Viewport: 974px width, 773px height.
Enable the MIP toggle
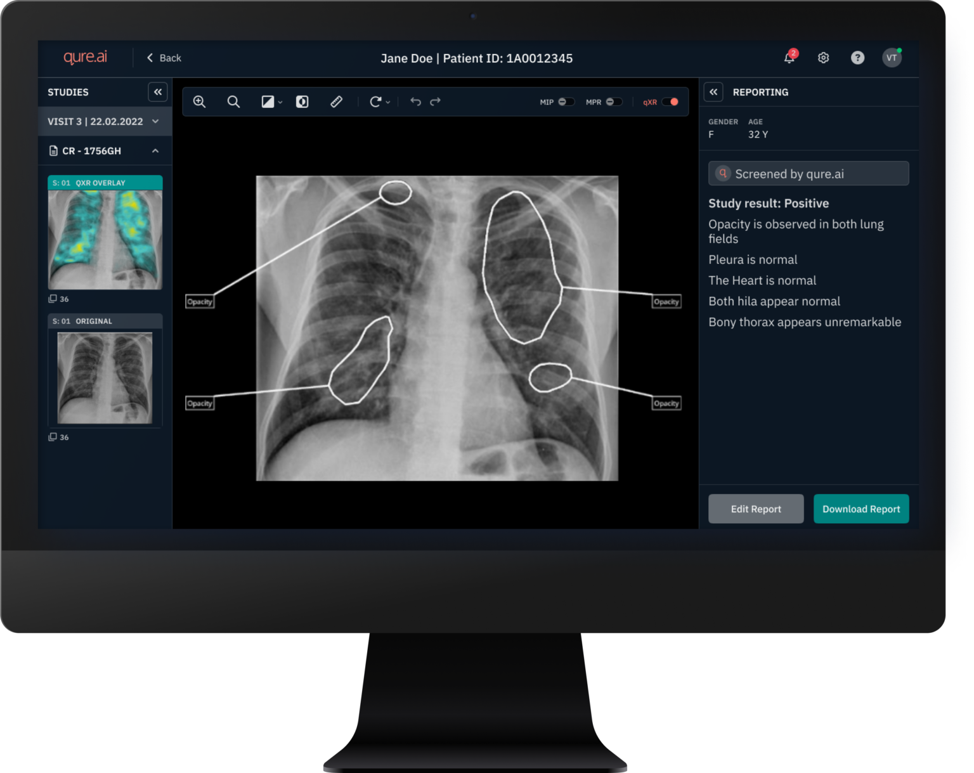tap(566, 101)
